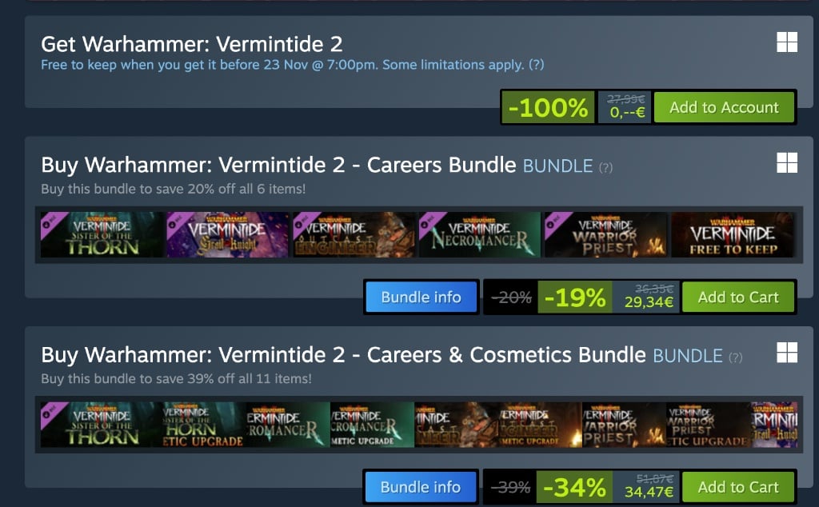This screenshot has height=507, width=819.
Task: Select the Outcast Engineer DLC thumbnail
Action: coord(354,235)
